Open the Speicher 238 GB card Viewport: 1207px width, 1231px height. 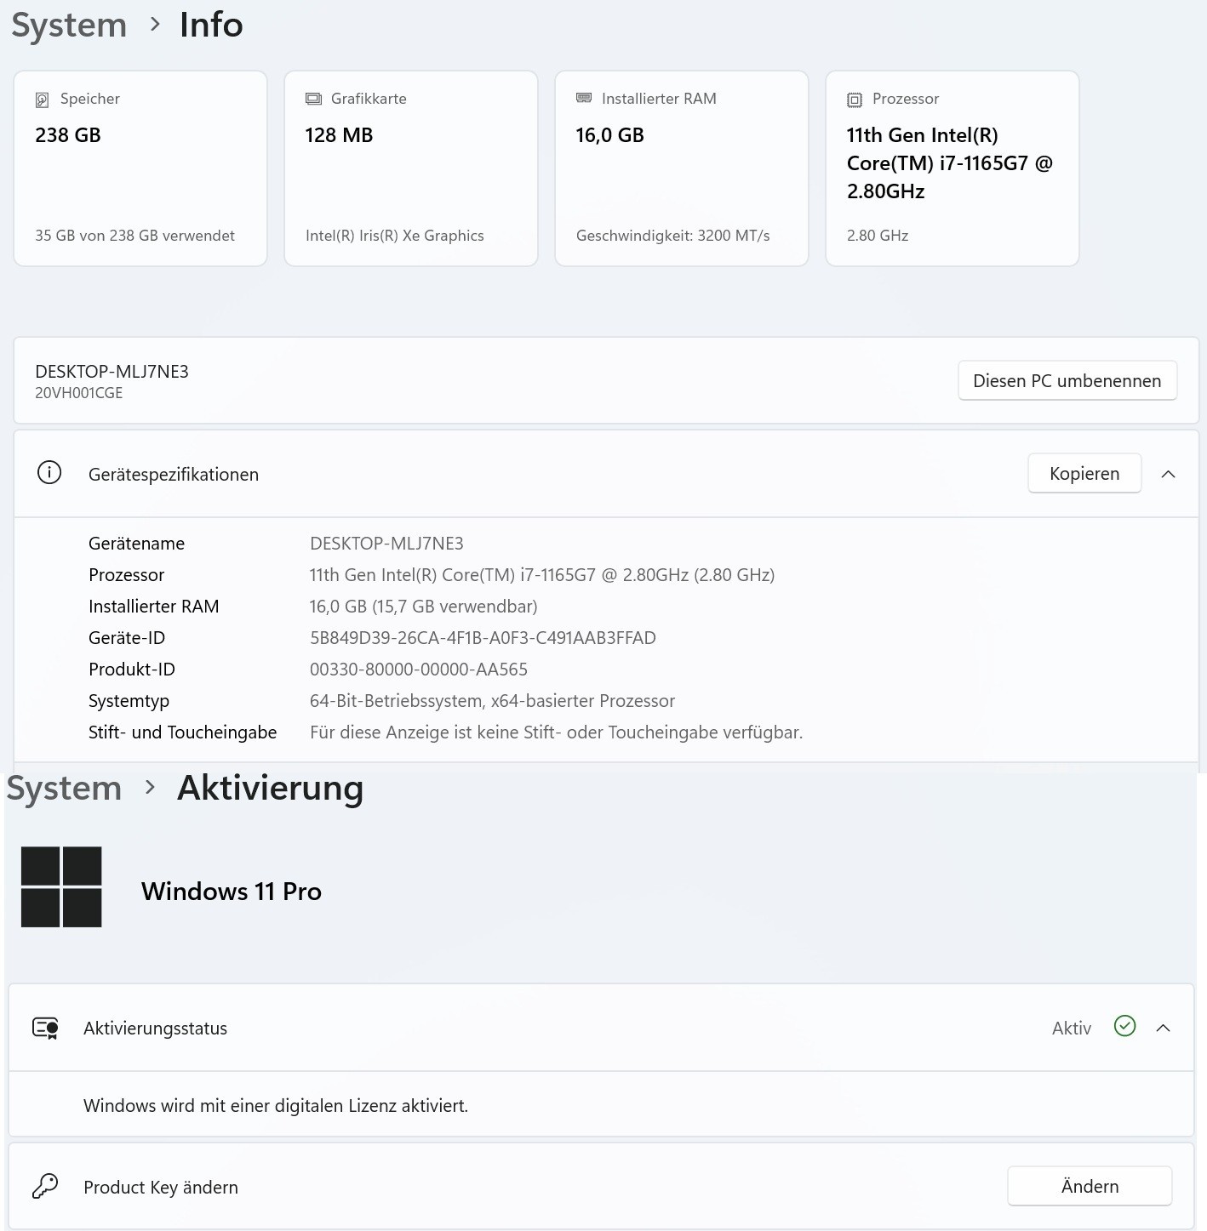(140, 168)
